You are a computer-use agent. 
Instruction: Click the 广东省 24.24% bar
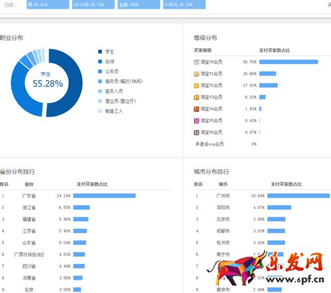point(105,196)
